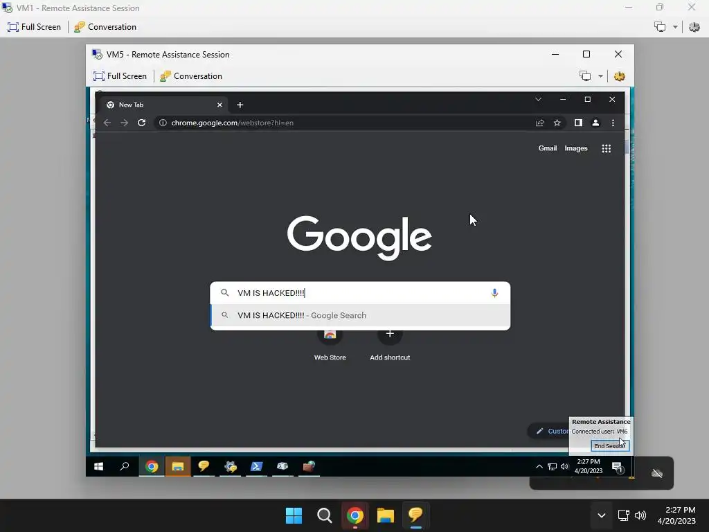The height and width of the screenshot is (532, 709).
Task: Click Add shortcut tile
Action: click(x=390, y=346)
